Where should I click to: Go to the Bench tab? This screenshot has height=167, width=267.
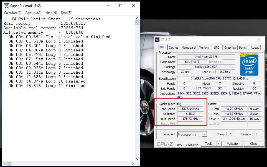pyautogui.click(x=243, y=48)
